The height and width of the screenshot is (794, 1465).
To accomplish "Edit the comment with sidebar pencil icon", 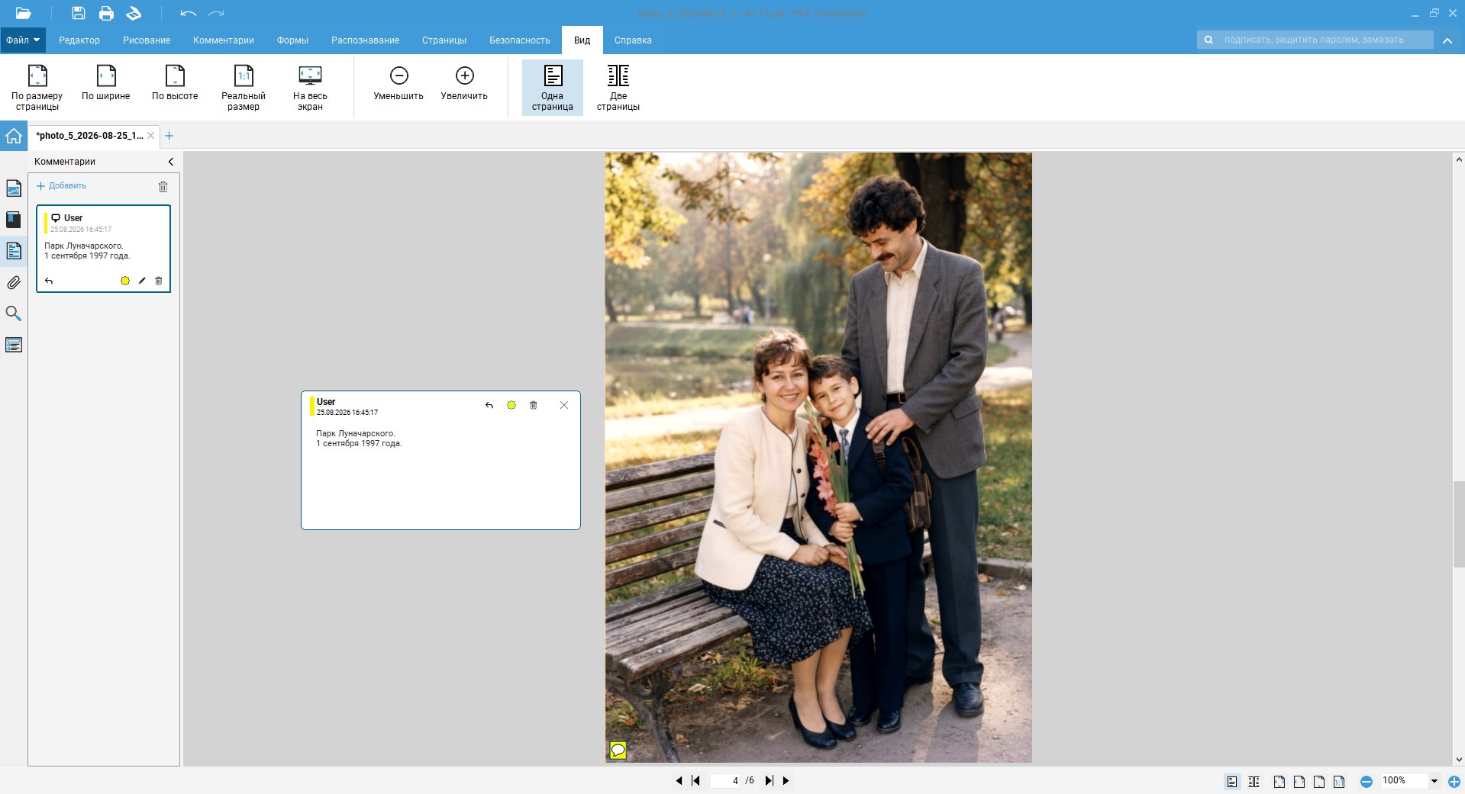I will [x=142, y=281].
